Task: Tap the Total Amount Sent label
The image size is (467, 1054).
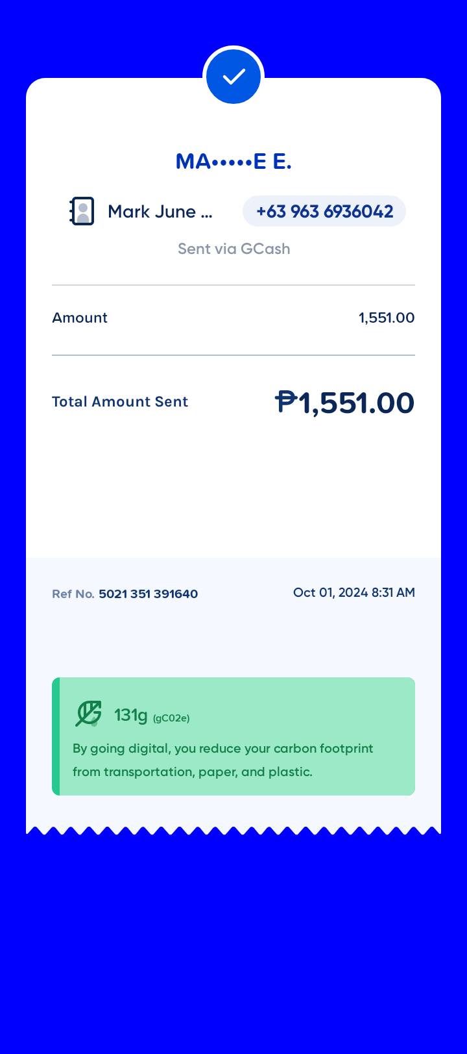Action: pyautogui.click(x=120, y=401)
